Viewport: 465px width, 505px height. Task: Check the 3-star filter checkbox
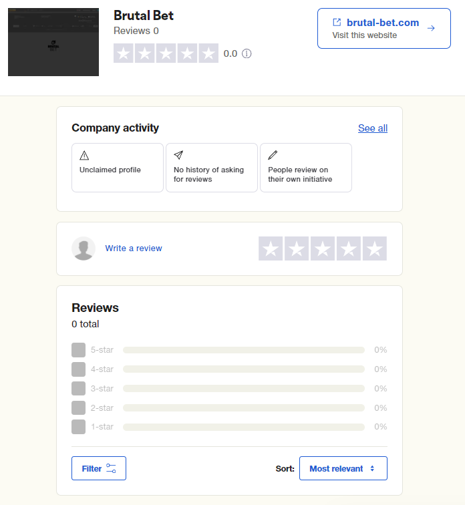pos(78,389)
